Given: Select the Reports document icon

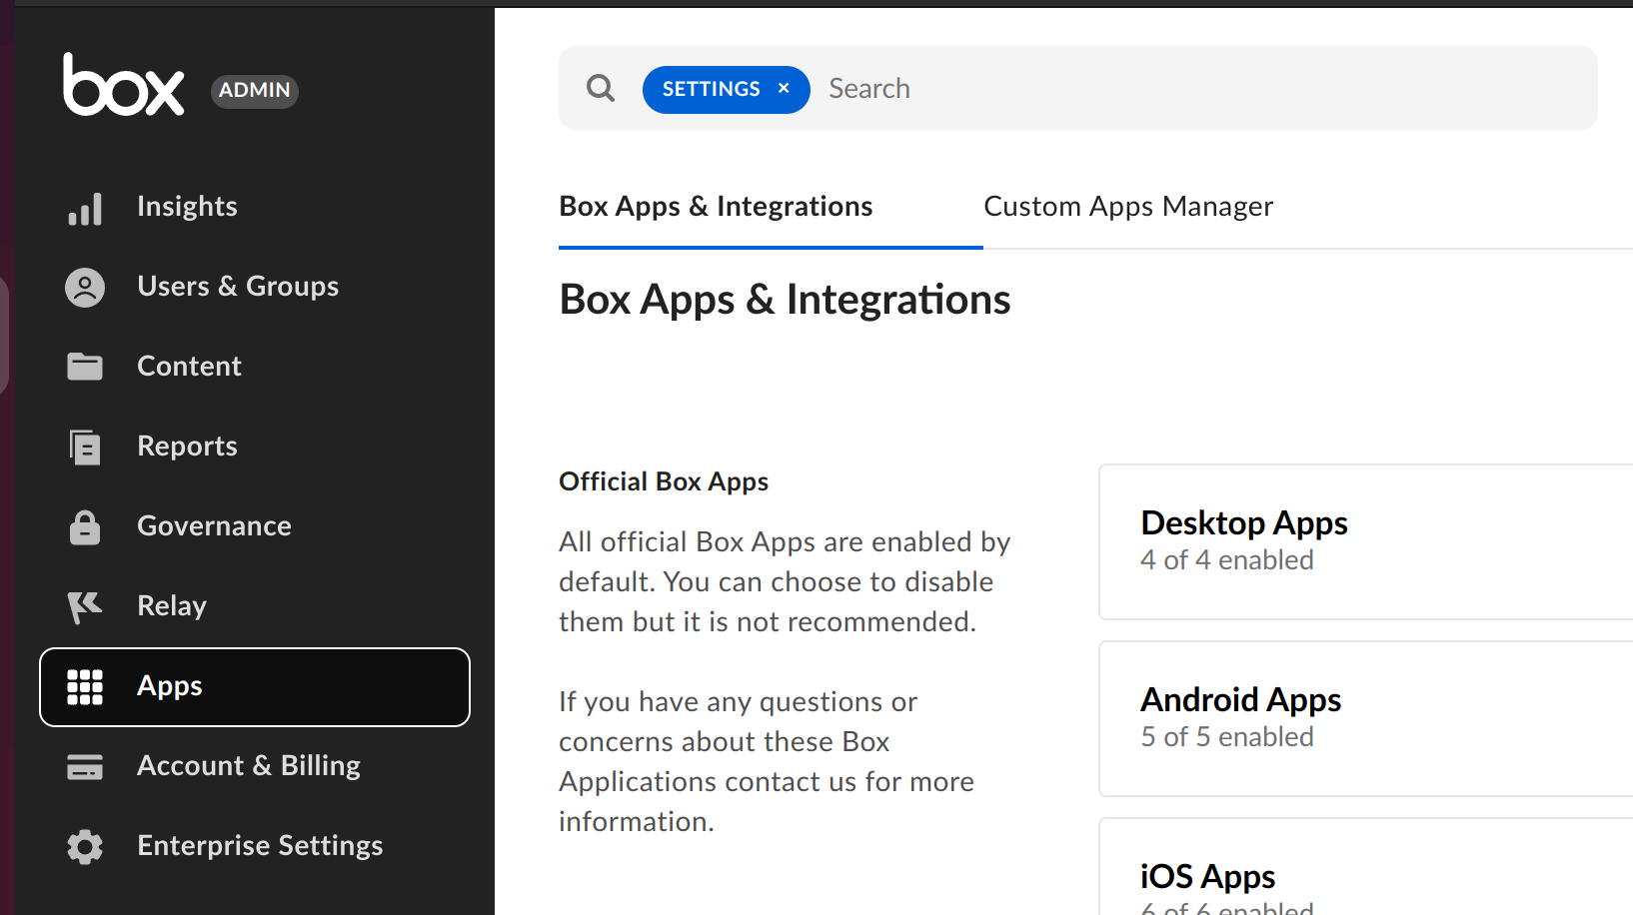Looking at the screenshot, I should point(86,447).
